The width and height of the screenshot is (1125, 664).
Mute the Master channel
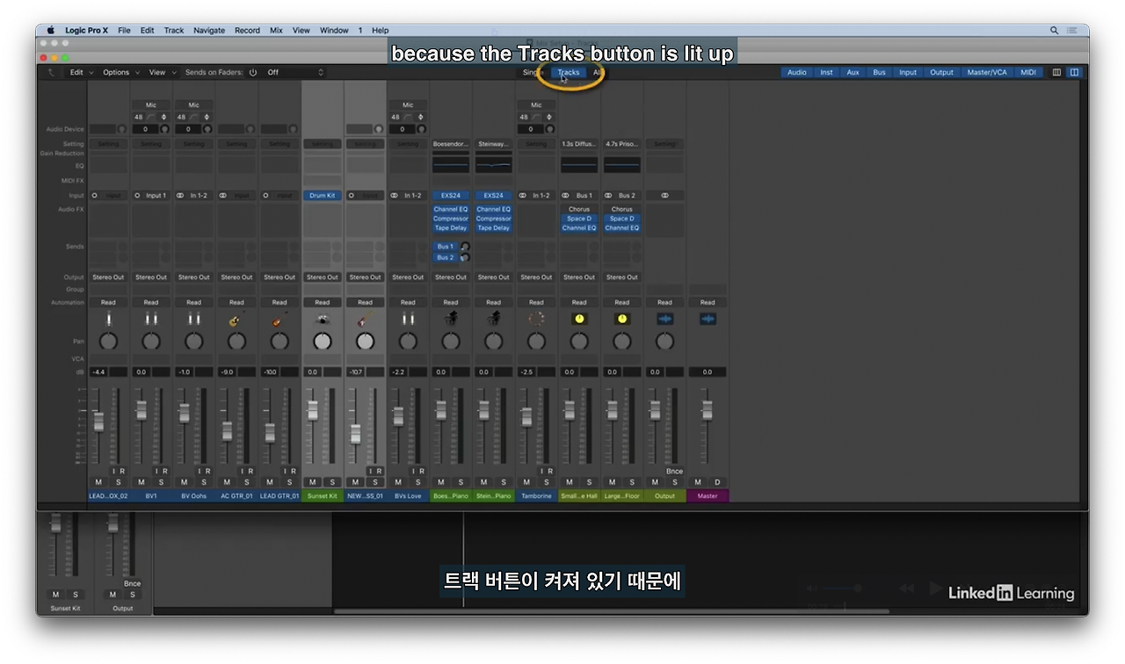(698, 482)
